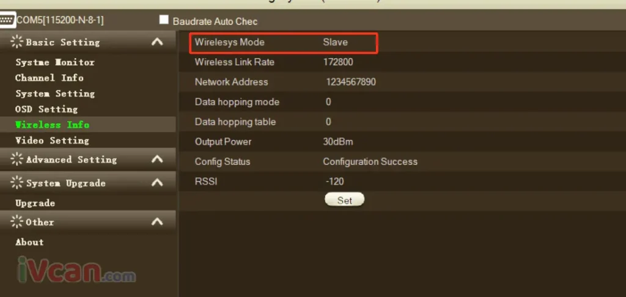Click the Other section gear icon
Screen dimensions: 626x297
coord(17,222)
